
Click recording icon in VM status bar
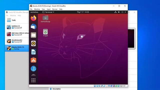pos(111,86)
